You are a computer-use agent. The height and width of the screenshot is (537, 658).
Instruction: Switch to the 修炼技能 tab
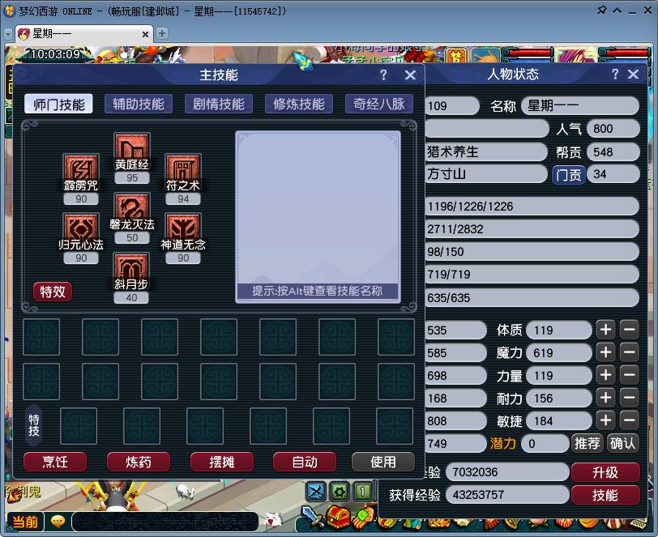[299, 104]
